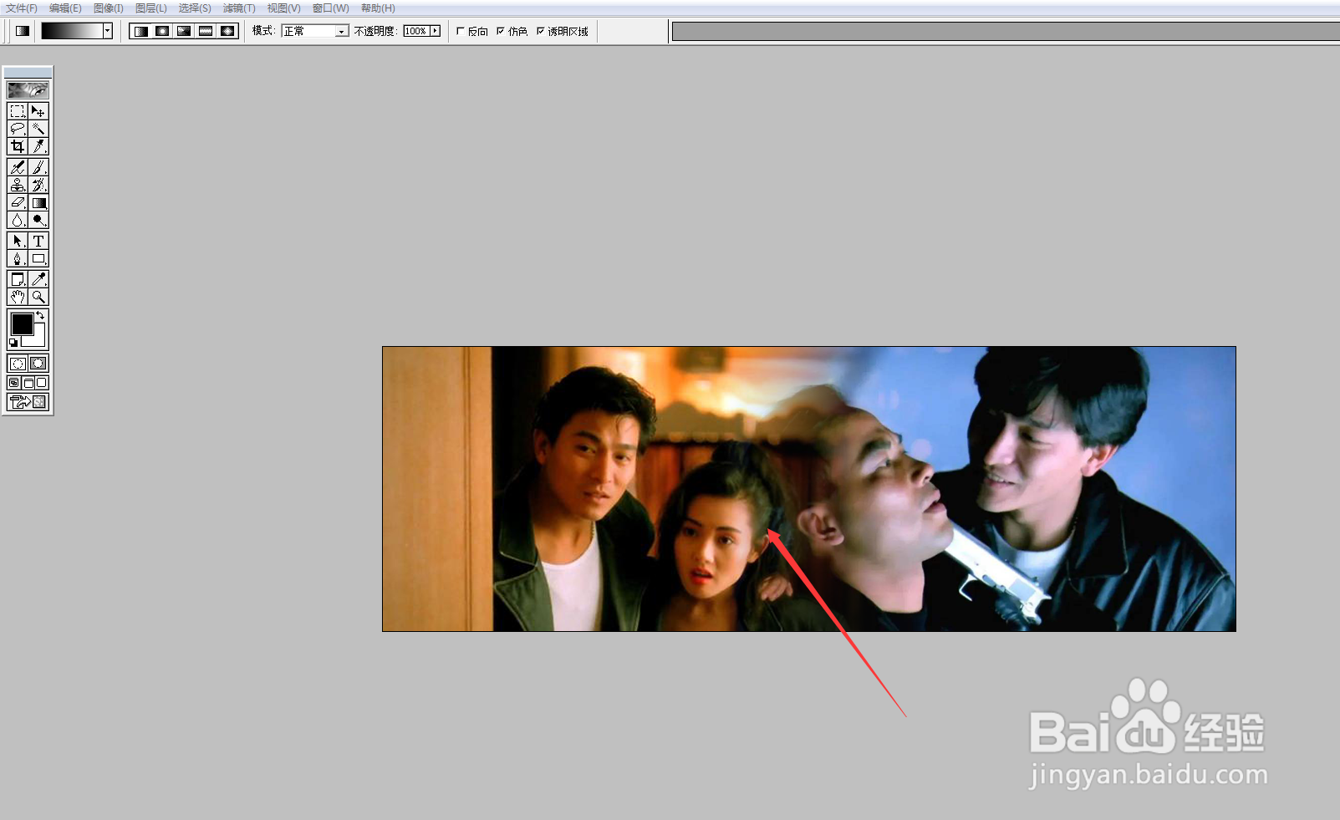Image resolution: width=1340 pixels, height=820 pixels.
Task: Choose Angle Gradient style
Action: 184,31
